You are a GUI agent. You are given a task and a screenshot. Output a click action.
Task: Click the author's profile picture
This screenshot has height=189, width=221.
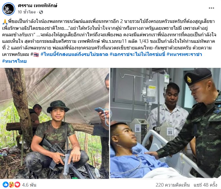pos(9,9)
